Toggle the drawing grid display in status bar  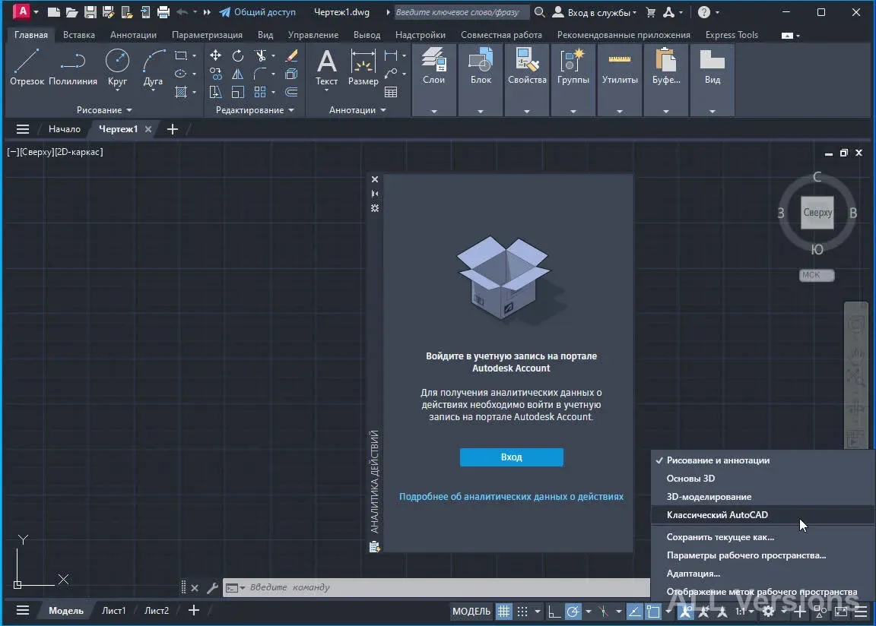tap(503, 612)
